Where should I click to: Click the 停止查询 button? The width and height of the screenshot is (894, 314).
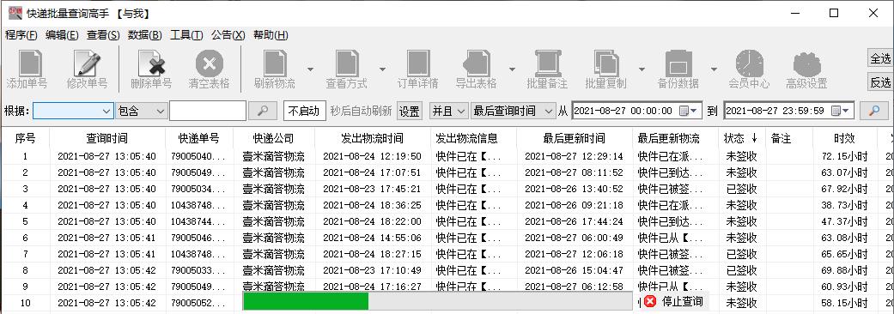click(673, 301)
